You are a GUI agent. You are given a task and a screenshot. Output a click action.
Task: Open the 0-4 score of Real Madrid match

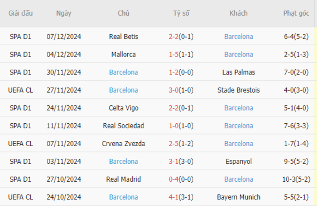pyautogui.click(x=174, y=179)
